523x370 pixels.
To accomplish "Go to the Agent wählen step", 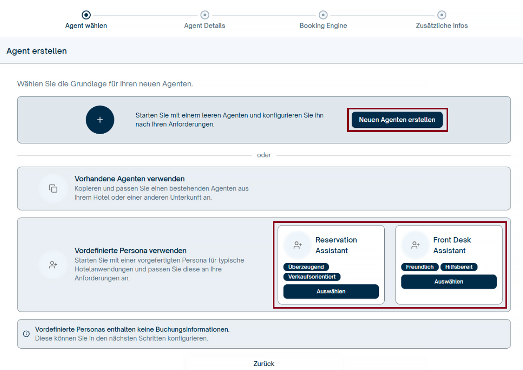I will [86, 20].
